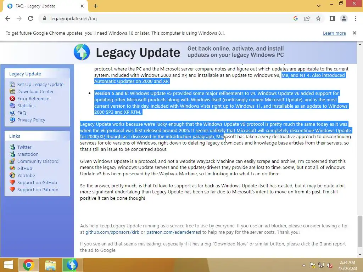This screenshot has width=363, height=272.
Task: Click the vertical scrollbar thumb
Action: point(360,231)
